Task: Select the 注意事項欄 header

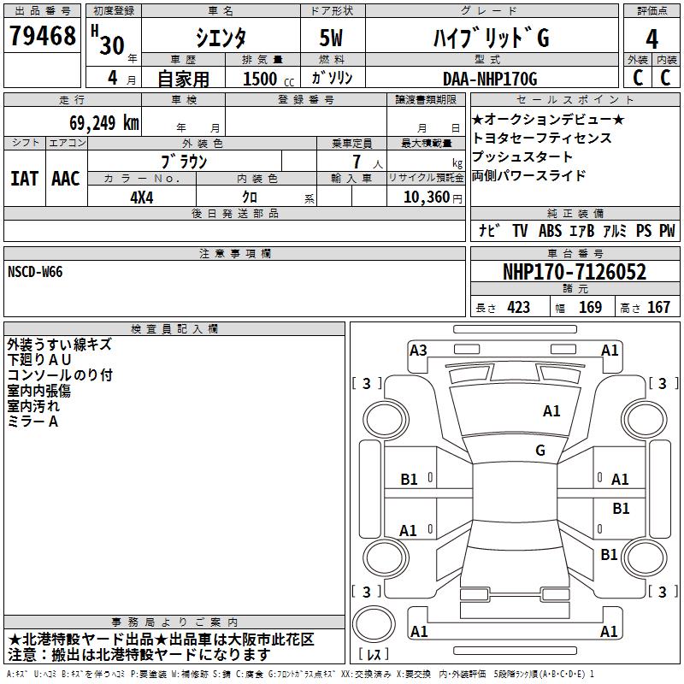Action: [234, 253]
